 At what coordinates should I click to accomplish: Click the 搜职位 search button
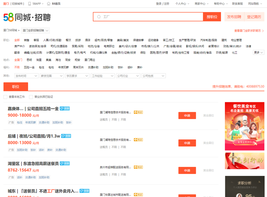tap(212, 17)
